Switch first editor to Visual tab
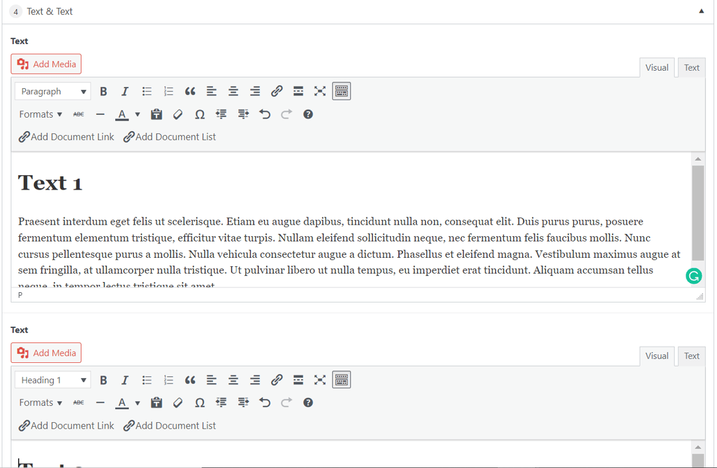717x468 pixels. [x=657, y=68]
